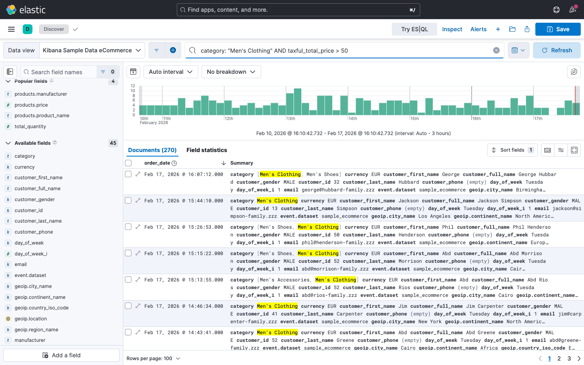Hide the chart using the toggle icon

pos(133,72)
